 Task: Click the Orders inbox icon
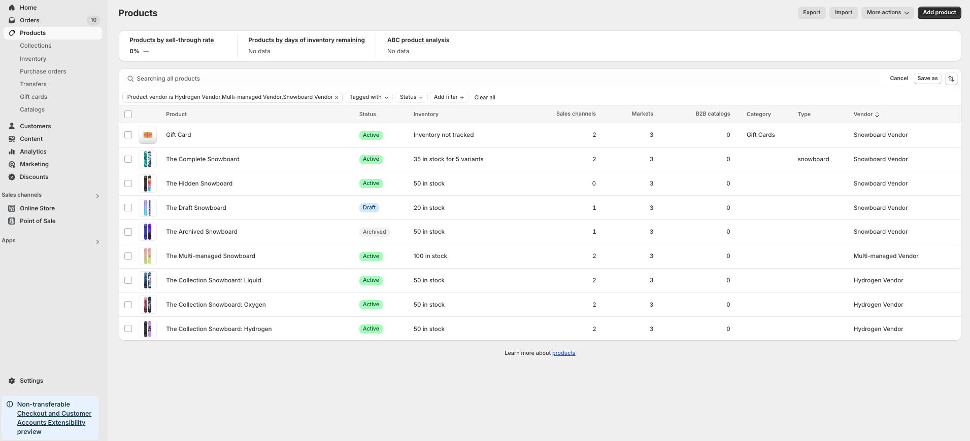click(12, 20)
